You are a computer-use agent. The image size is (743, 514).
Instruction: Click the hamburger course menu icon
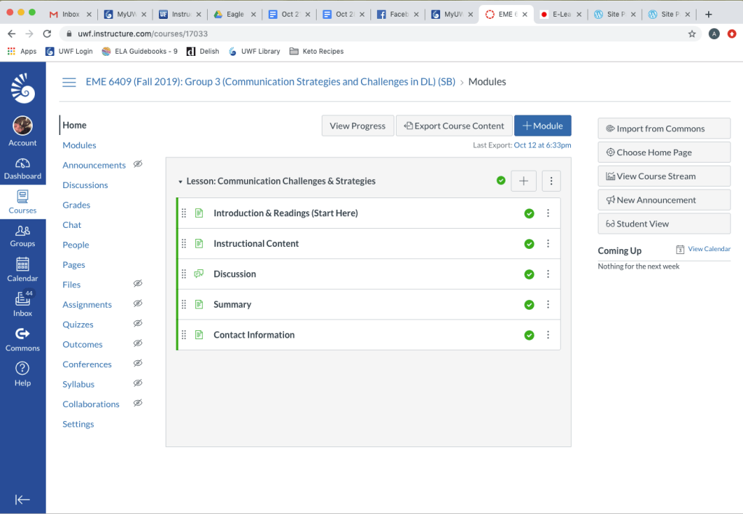[x=69, y=82]
